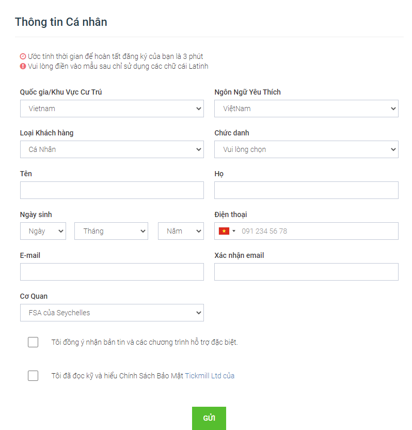Open country code arrow next to flag
Viewport: 412px width, 430px height.
[234, 231]
